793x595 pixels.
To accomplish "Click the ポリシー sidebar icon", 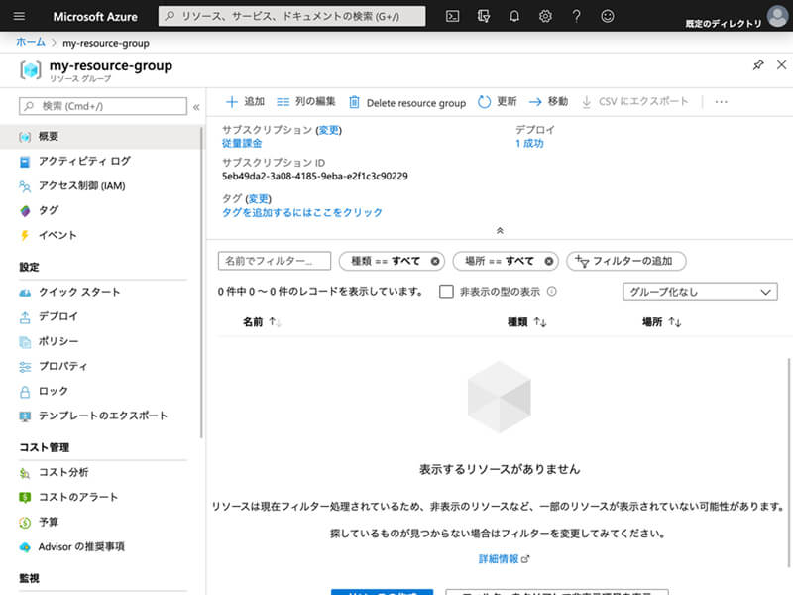I will tap(25, 342).
